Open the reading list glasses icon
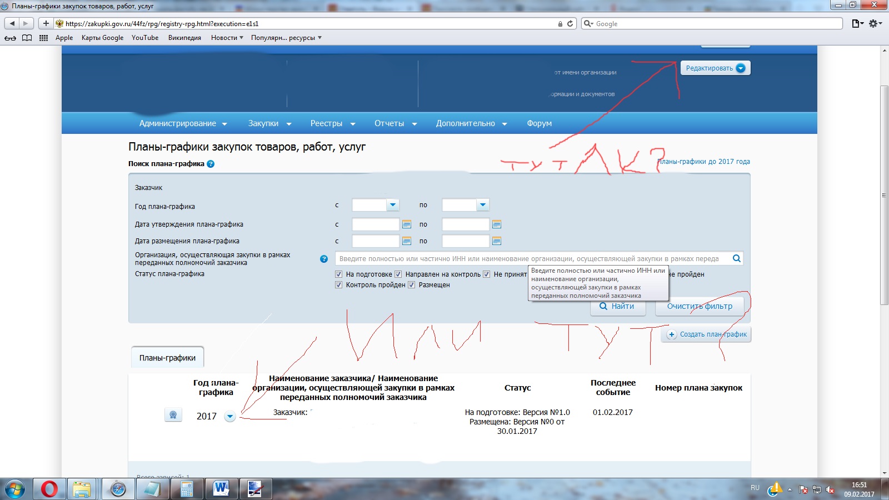This screenshot has width=889, height=500. click(x=10, y=38)
